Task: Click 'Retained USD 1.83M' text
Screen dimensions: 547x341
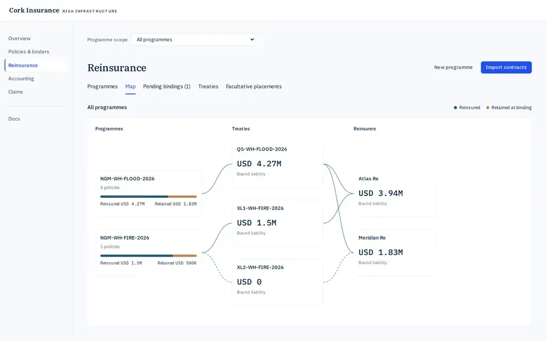Action: point(176,204)
